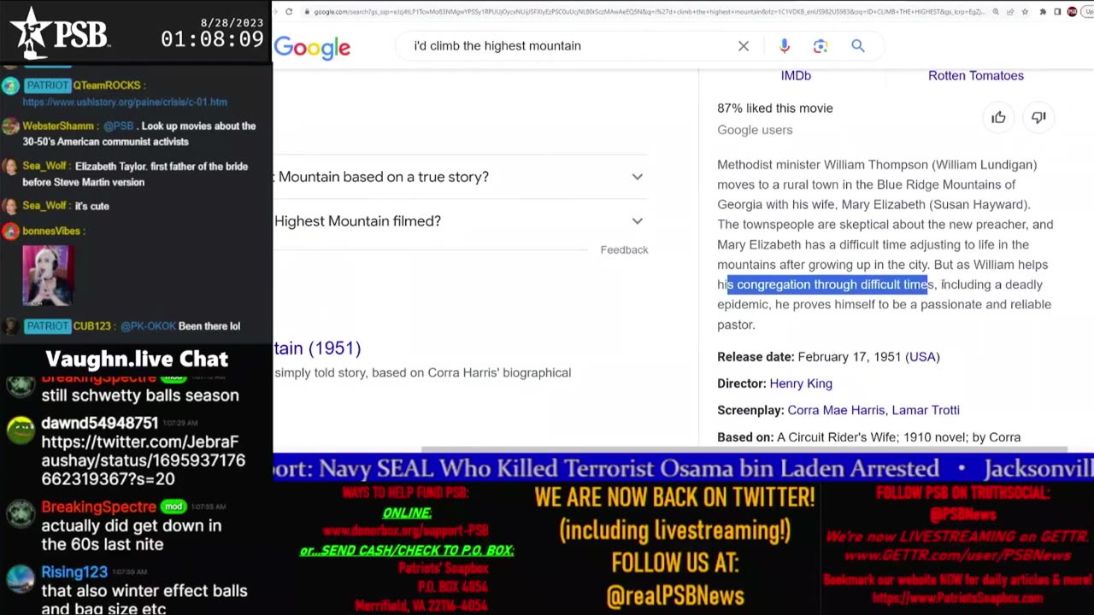The height and width of the screenshot is (615, 1094).
Task: Click the thumbs up like icon
Action: click(998, 118)
